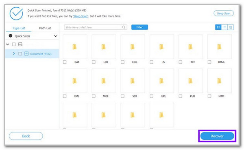Open the HTML folder icon
Image resolution: width=244 pixels, height=150 pixels.
click(x=219, y=46)
